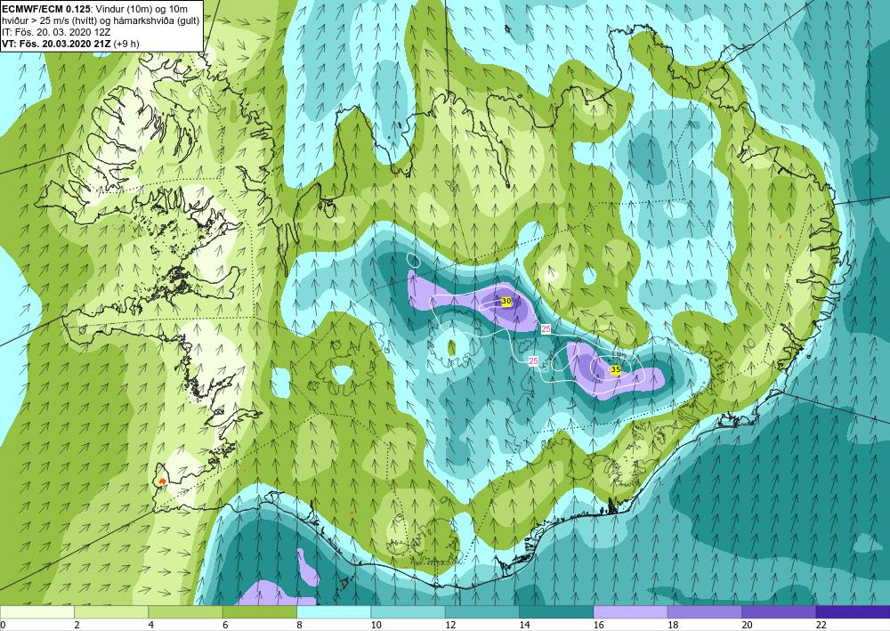Click the legend scale value 4
Image resolution: width=890 pixels, height=631 pixels.
(150, 625)
